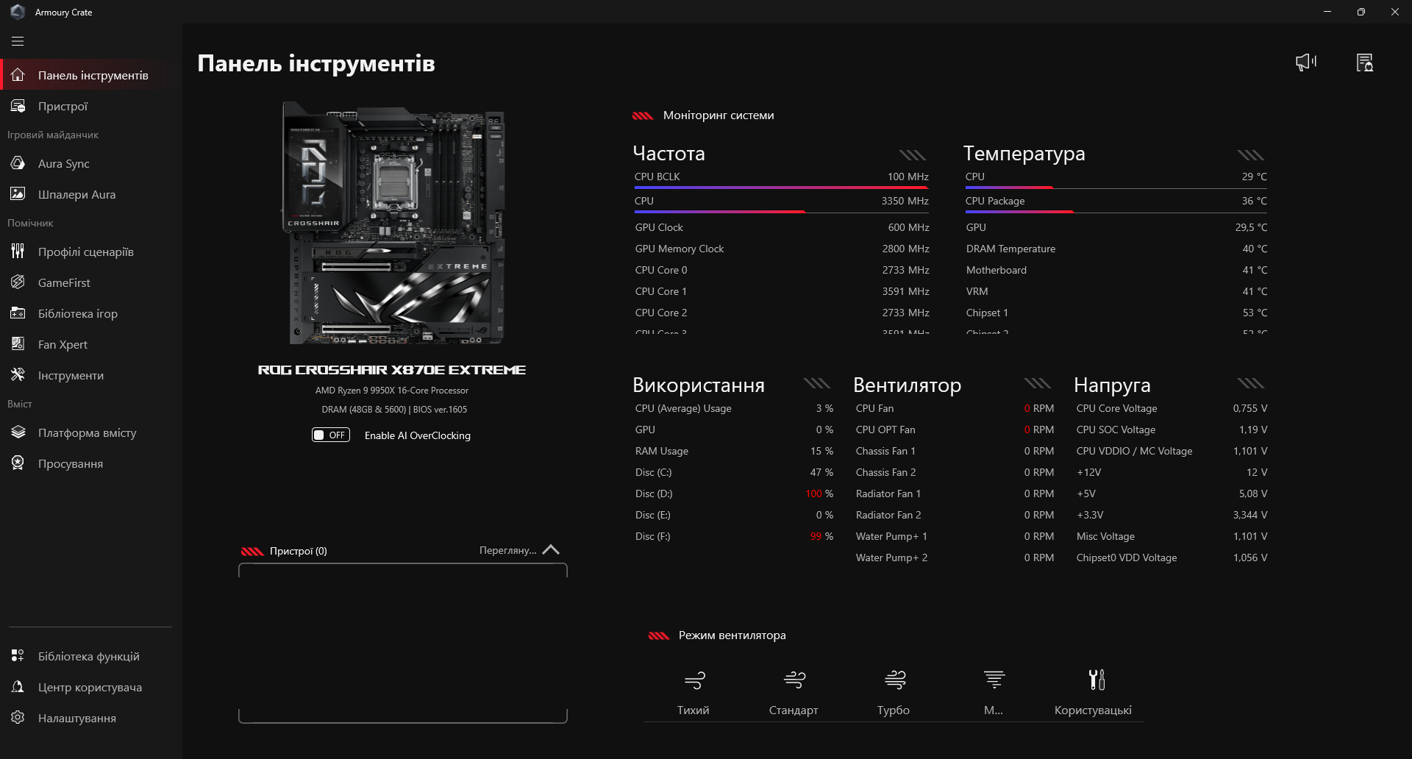
Task: Click the Користувацькі fan mode label
Action: [1093, 710]
